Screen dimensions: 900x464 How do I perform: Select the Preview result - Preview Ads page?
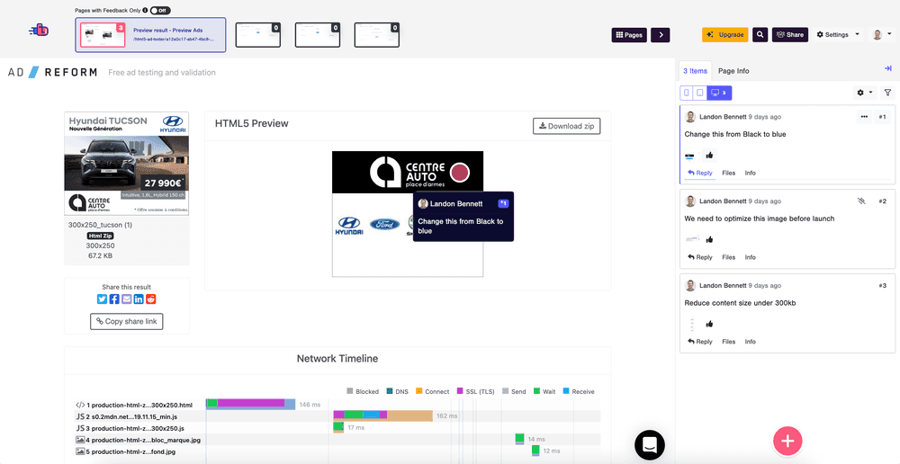(150, 34)
